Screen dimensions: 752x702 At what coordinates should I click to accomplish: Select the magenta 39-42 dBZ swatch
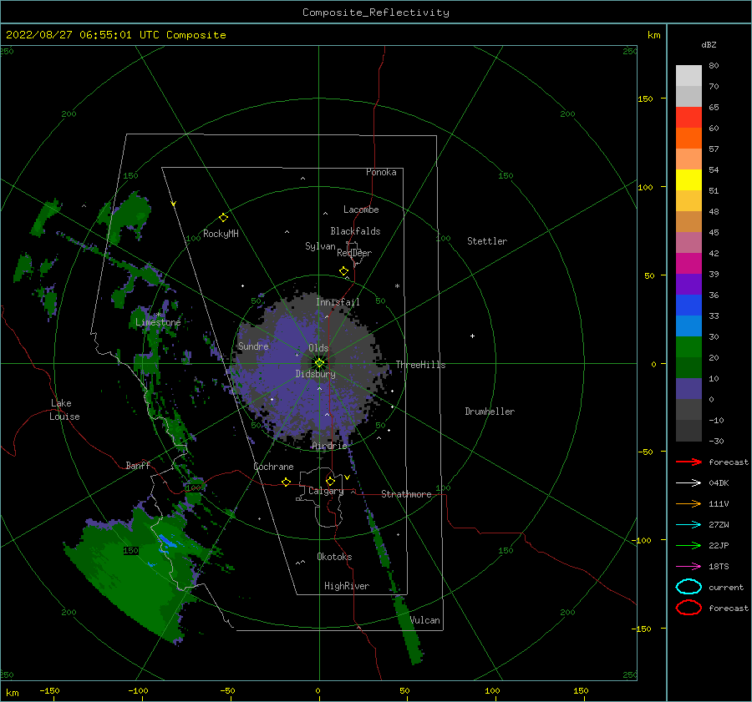(x=688, y=263)
